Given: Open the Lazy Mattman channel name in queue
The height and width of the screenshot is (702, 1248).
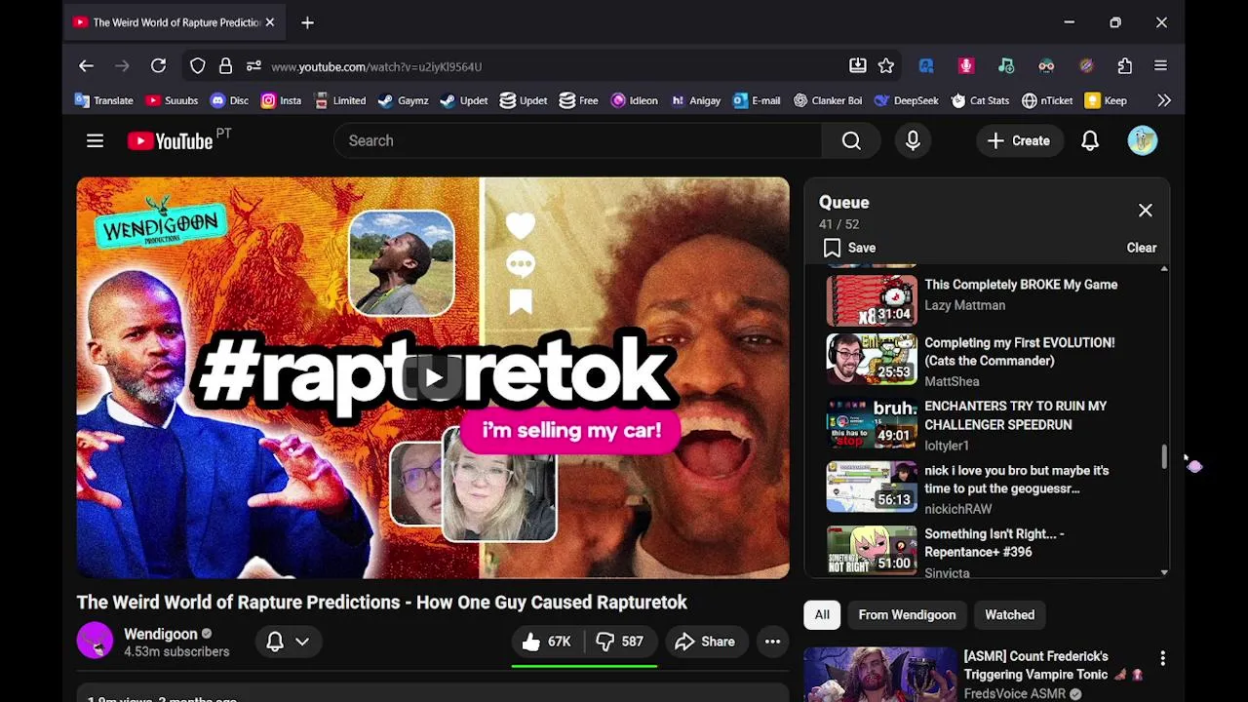Looking at the screenshot, I should [964, 305].
